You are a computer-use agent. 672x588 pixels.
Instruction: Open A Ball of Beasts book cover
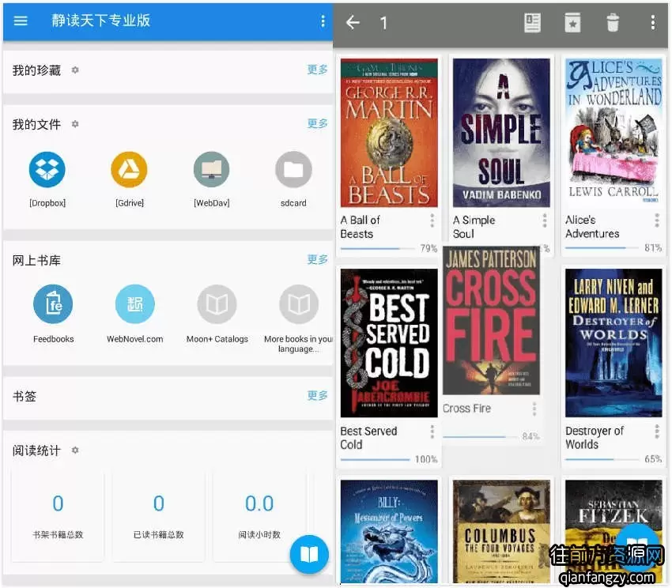pos(389,133)
